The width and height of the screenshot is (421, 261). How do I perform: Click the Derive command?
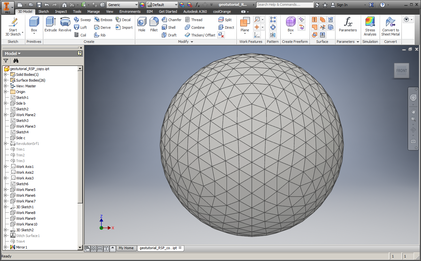tap(102, 28)
